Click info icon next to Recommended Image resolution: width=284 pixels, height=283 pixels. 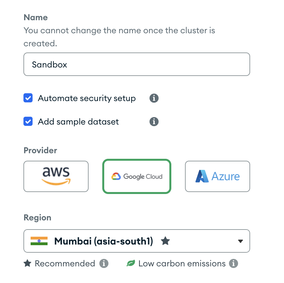pos(104,263)
